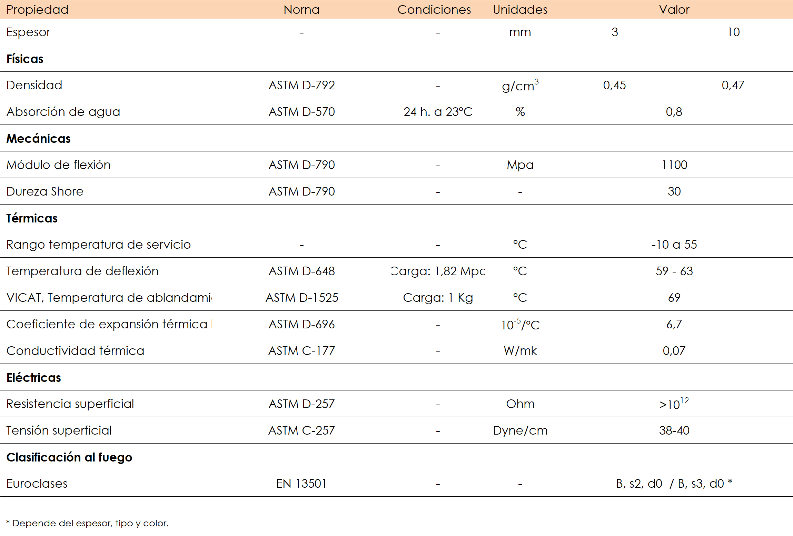Click the Valor column header

tap(674, 10)
